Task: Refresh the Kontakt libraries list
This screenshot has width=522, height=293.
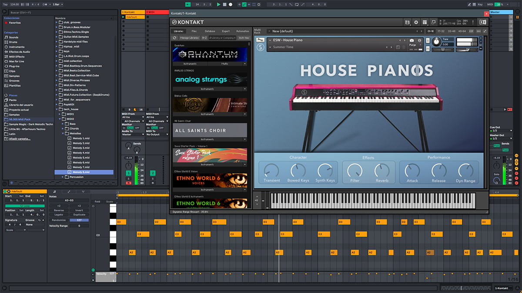Action: point(175,38)
